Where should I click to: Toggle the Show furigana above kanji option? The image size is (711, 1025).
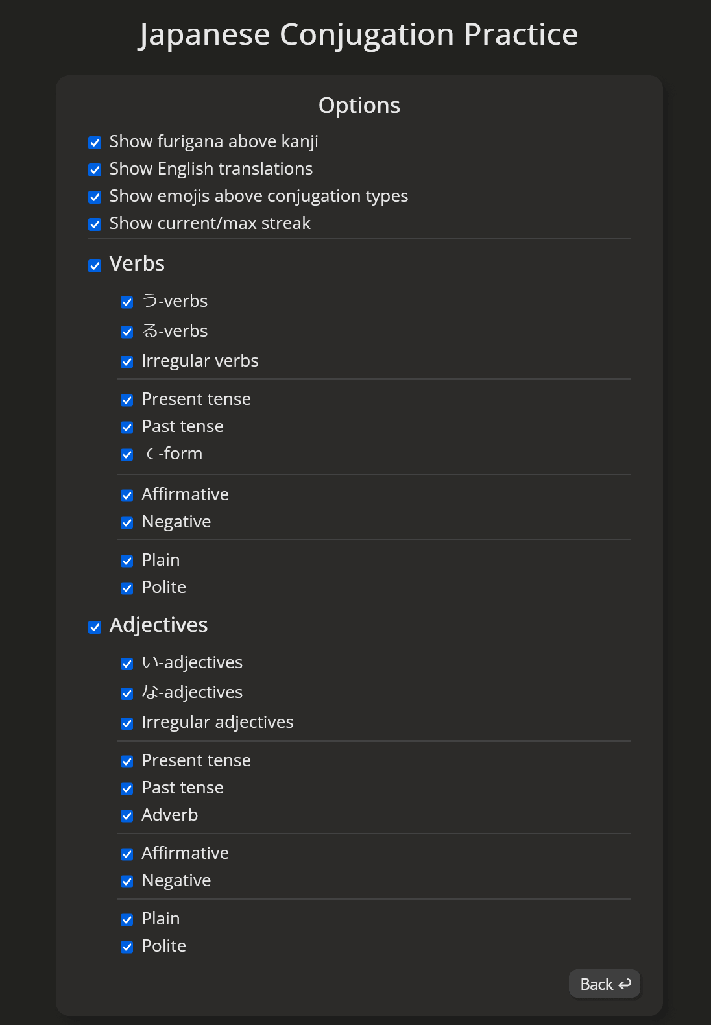tap(95, 142)
